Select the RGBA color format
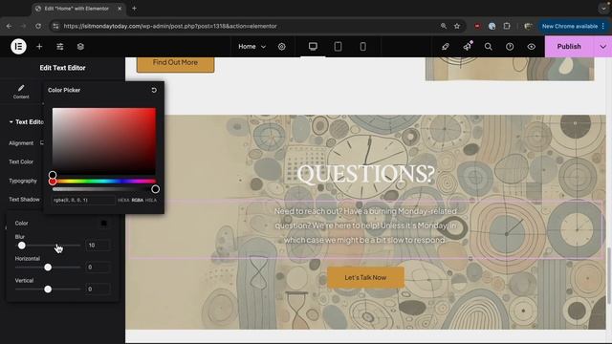Image resolution: width=612 pixels, height=344 pixels. pos(138,200)
